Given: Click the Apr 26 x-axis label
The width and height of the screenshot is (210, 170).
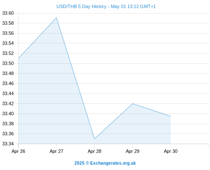Looking at the screenshot, I should pyautogui.click(x=18, y=151).
